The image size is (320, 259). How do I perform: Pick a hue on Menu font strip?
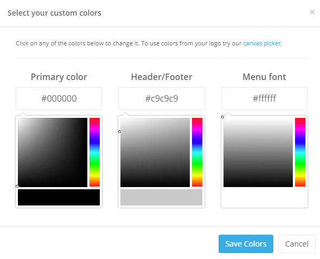(x=300, y=152)
